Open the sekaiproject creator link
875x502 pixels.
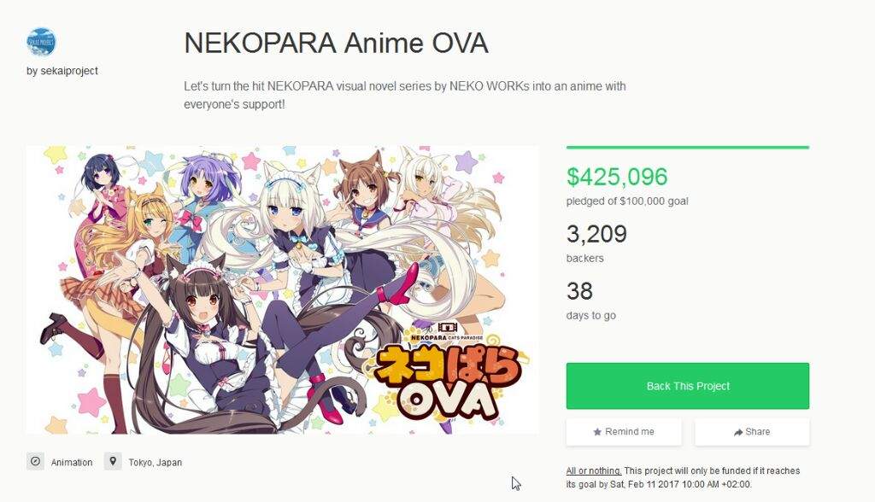[62, 71]
